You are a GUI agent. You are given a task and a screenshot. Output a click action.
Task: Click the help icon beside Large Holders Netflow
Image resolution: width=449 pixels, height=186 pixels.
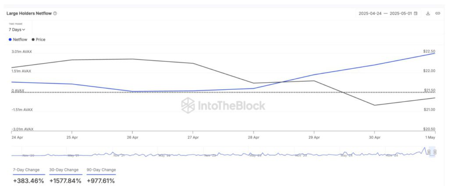pyautogui.click(x=55, y=14)
